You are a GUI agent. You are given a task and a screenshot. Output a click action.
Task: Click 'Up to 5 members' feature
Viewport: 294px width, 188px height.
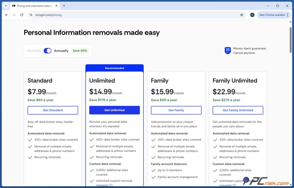click(x=170, y=170)
